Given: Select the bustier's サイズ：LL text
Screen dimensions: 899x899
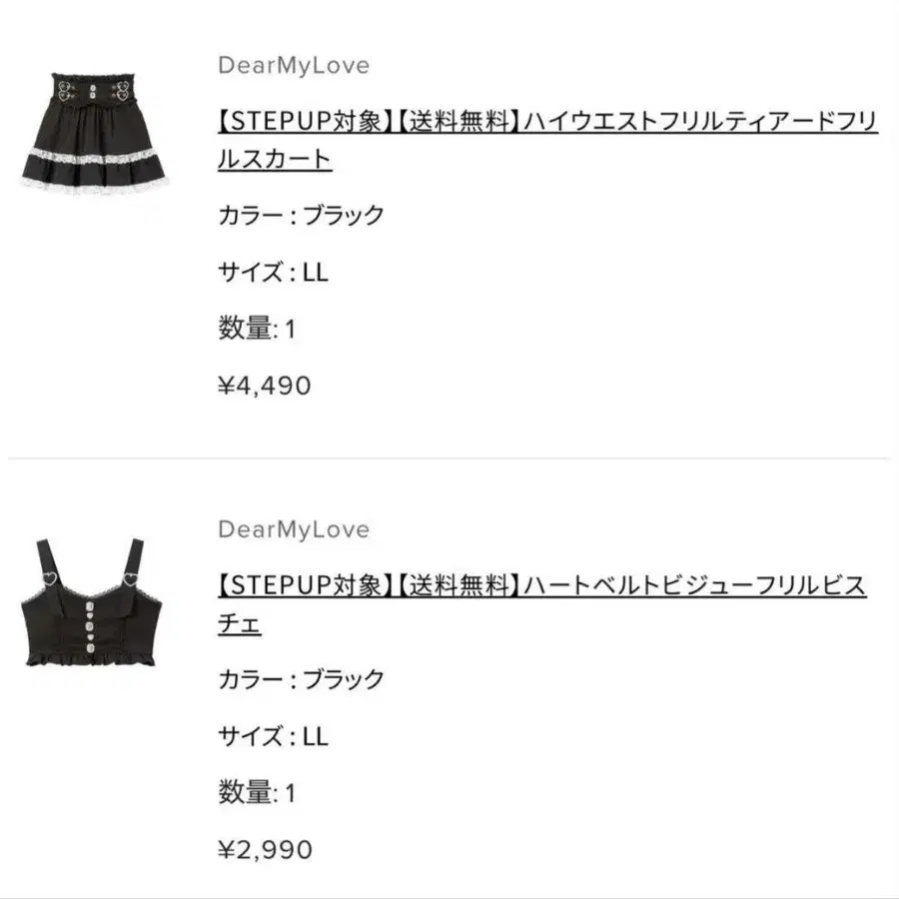Looking at the screenshot, I should point(273,736).
